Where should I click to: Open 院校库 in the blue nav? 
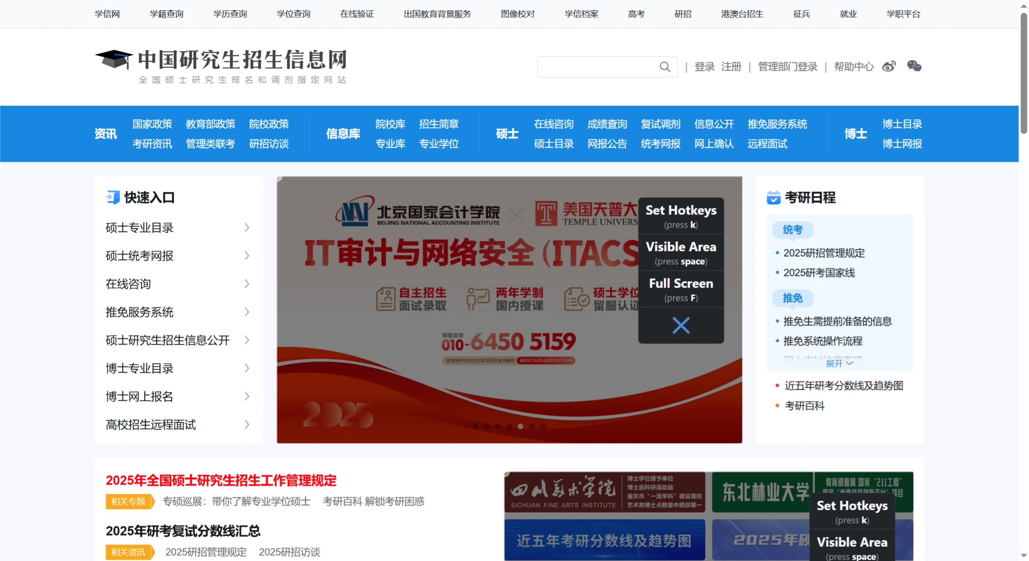coord(390,124)
